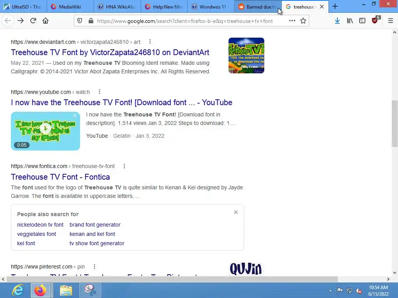Open the Snipping Tool taskbar button
398x298 pixels.
tap(90, 290)
